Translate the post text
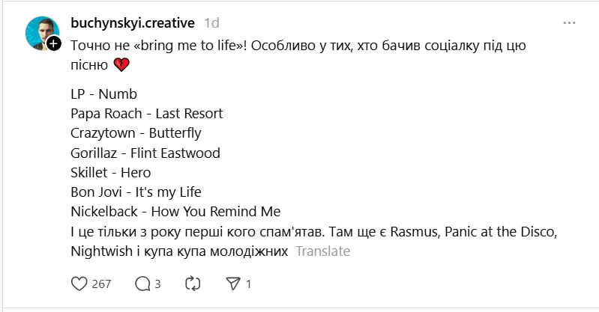Viewport: 599px width, 312px height. pyautogui.click(x=322, y=251)
